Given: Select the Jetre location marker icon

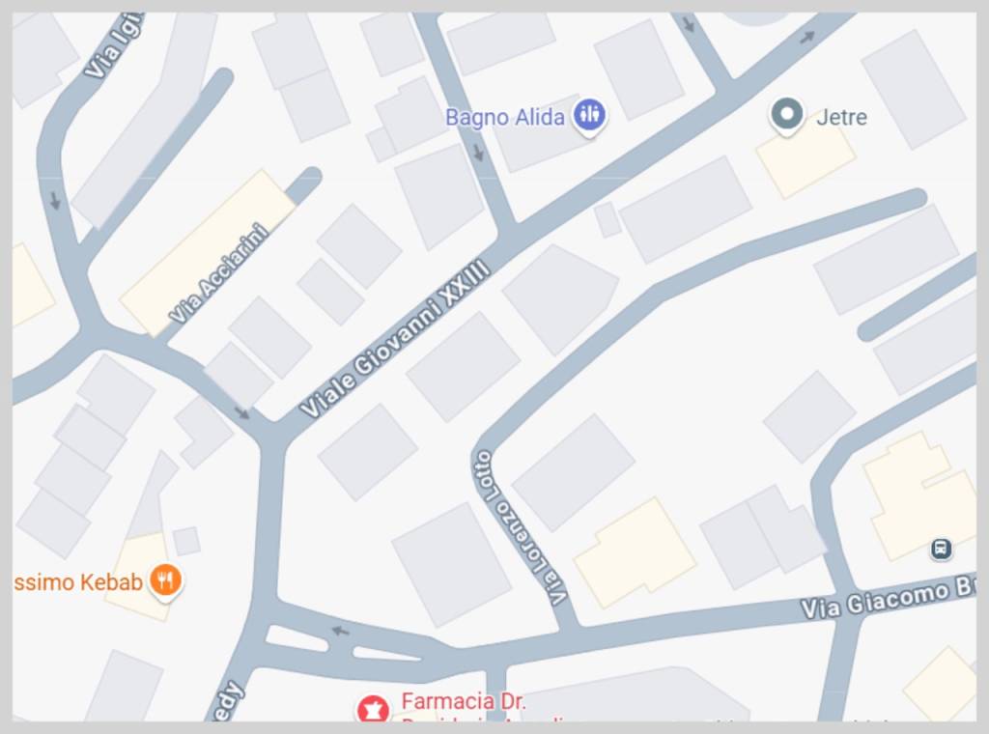Looking at the screenshot, I should 786,116.
